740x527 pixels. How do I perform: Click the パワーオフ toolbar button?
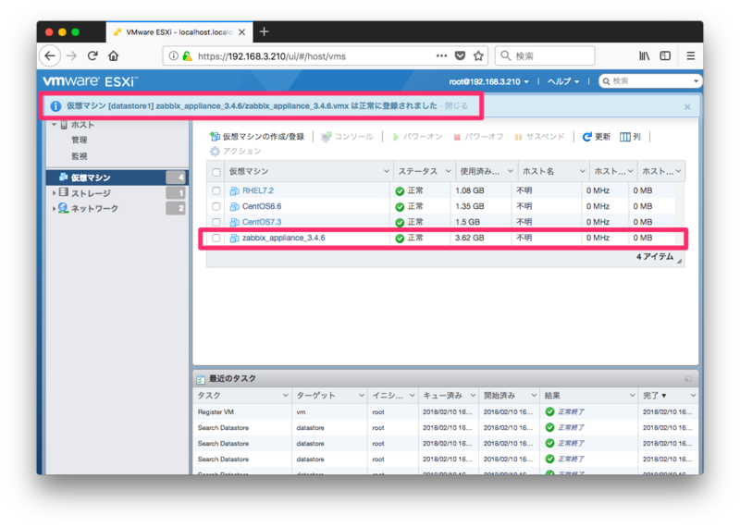(478, 137)
